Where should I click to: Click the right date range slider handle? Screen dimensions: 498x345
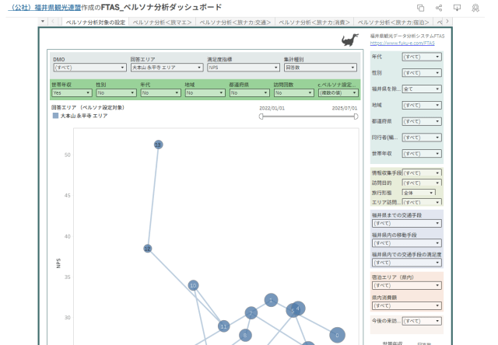point(356,117)
